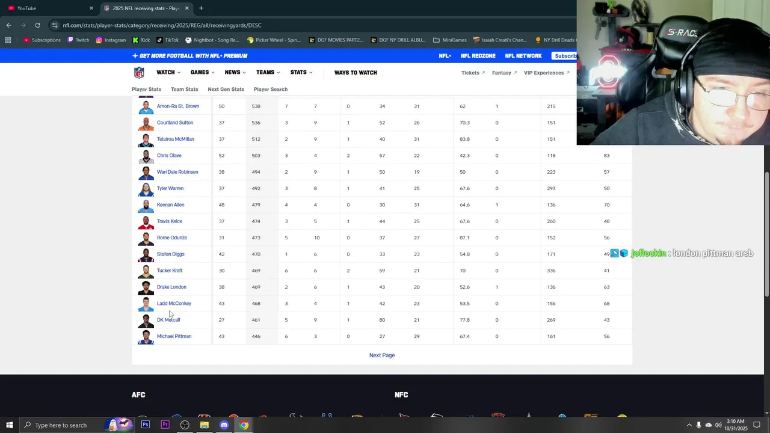Expand the GAMES dropdown menu
This screenshot has height=433, width=770.
click(203, 73)
